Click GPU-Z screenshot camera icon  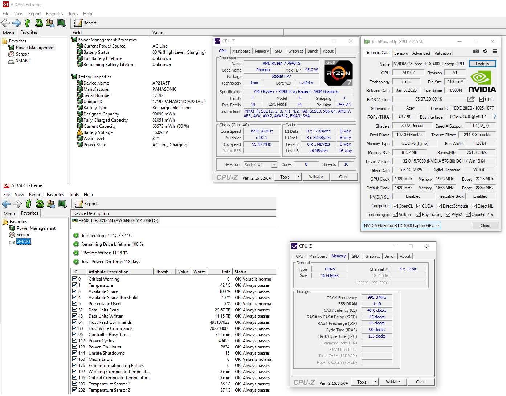pyautogui.click(x=476, y=51)
